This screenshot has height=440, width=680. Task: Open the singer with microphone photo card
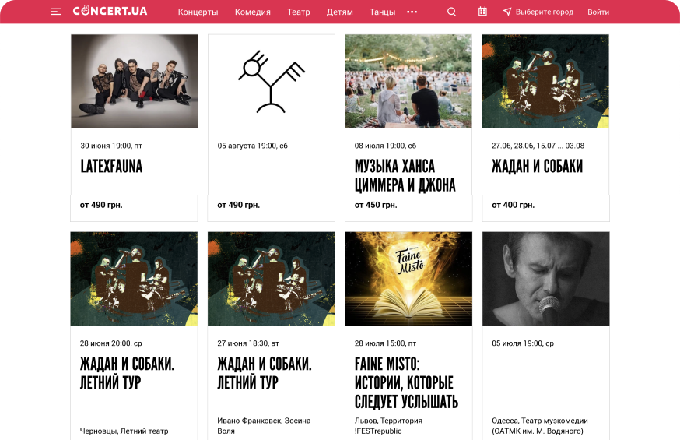pyautogui.click(x=545, y=279)
